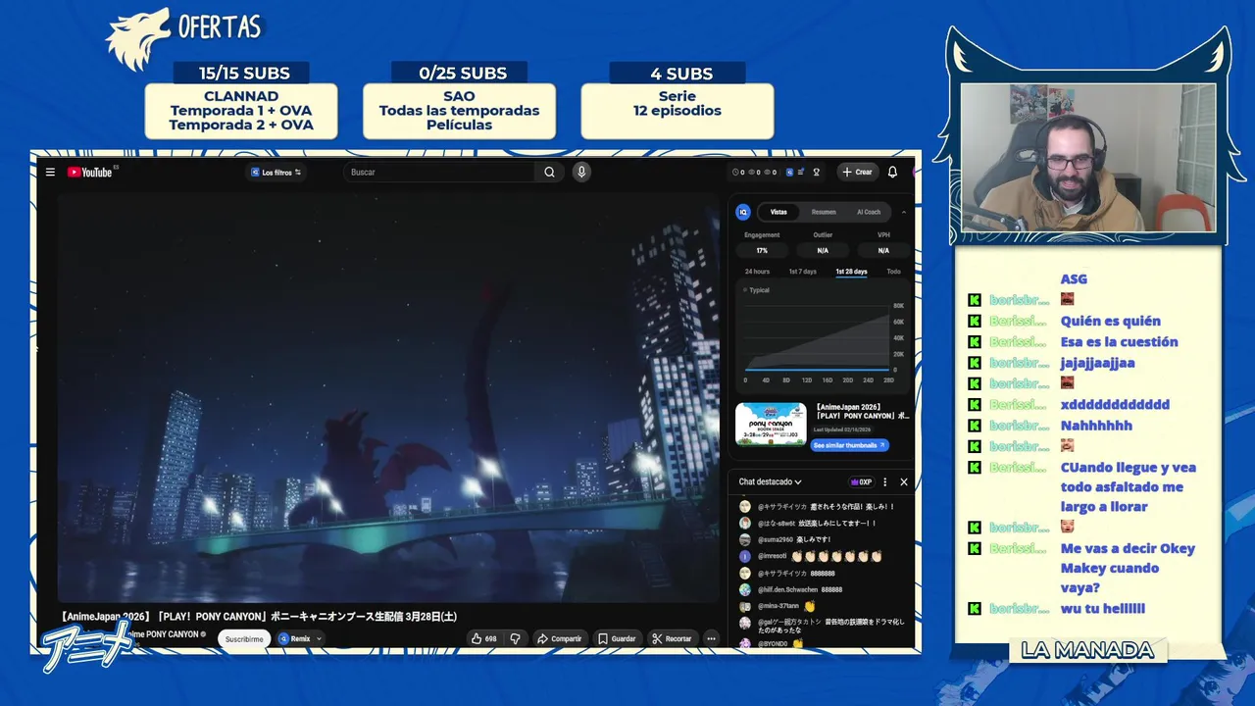Click the search magnifier button
Screen dimensions: 1255x706
549,172
